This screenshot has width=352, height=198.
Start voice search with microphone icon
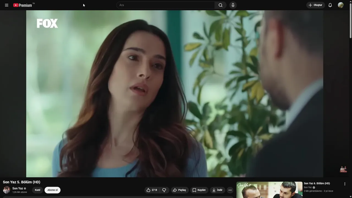pyautogui.click(x=233, y=5)
